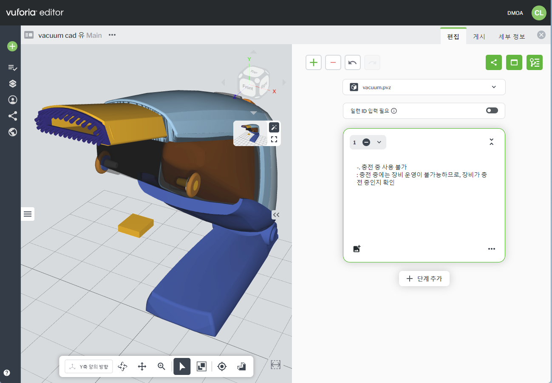Open the layers icon in sidebar

pyautogui.click(x=12, y=84)
